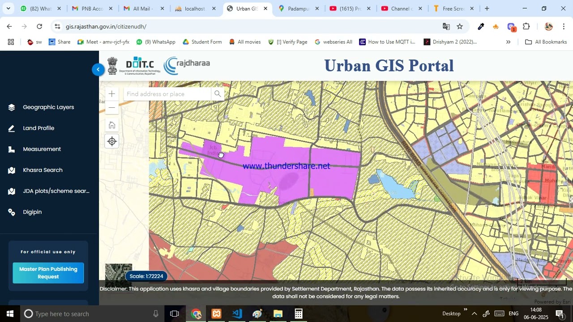Open the All Bookmarks folder
The width and height of the screenshot is (573, 322).
[x=546, y=42]
